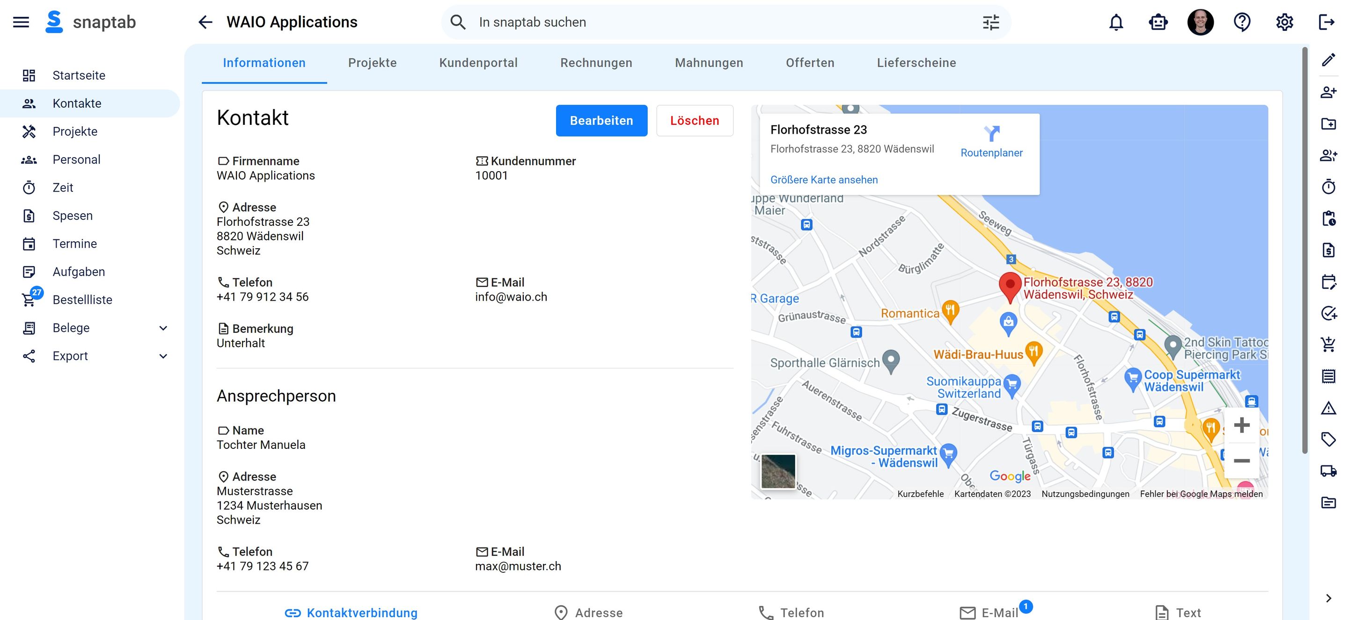Open Termine in the sidebar
1348x620 pixels.
pyautogui.click(x=90, y=244)
